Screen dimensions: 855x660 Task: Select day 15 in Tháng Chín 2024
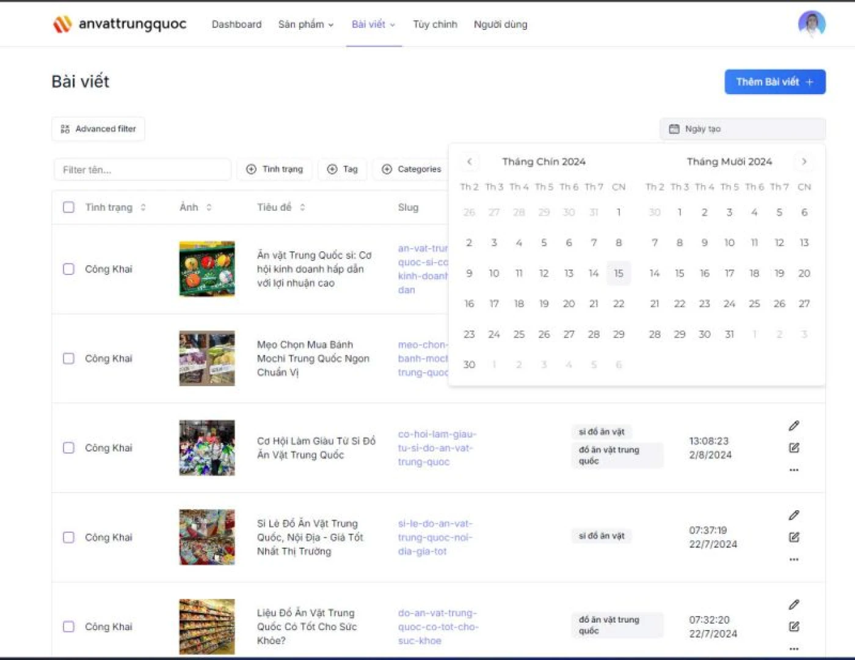618,273
